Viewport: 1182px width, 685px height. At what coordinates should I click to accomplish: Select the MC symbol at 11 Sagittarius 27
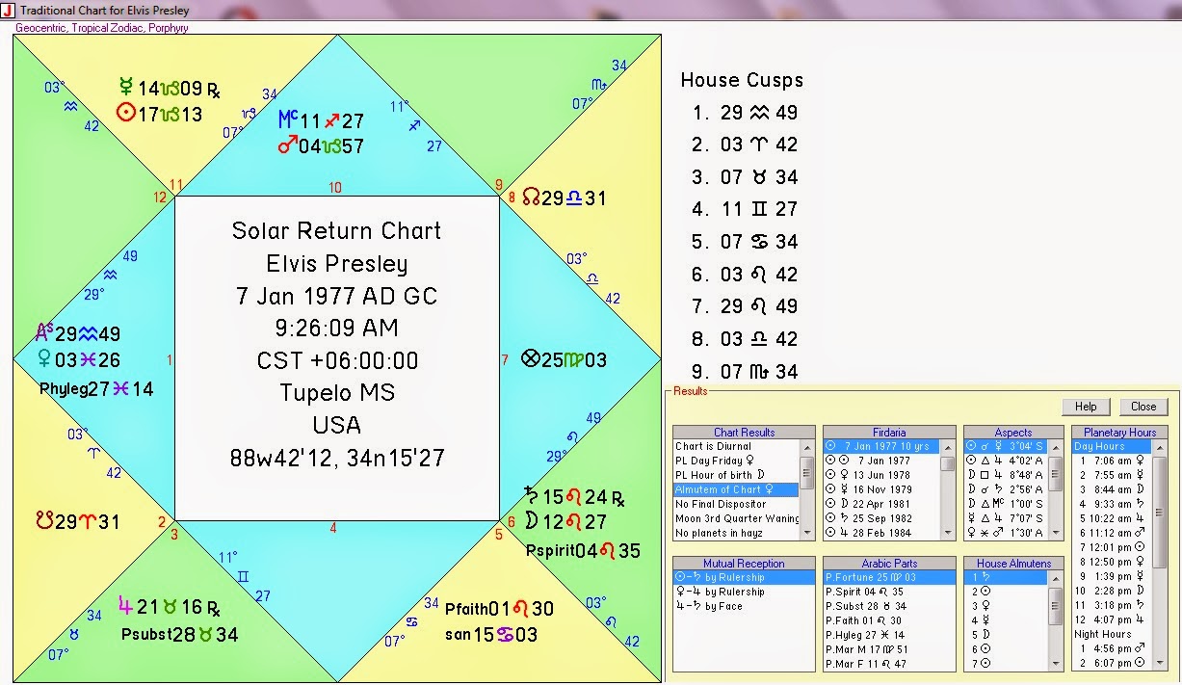pyautogui.click(x=287, y=120)
